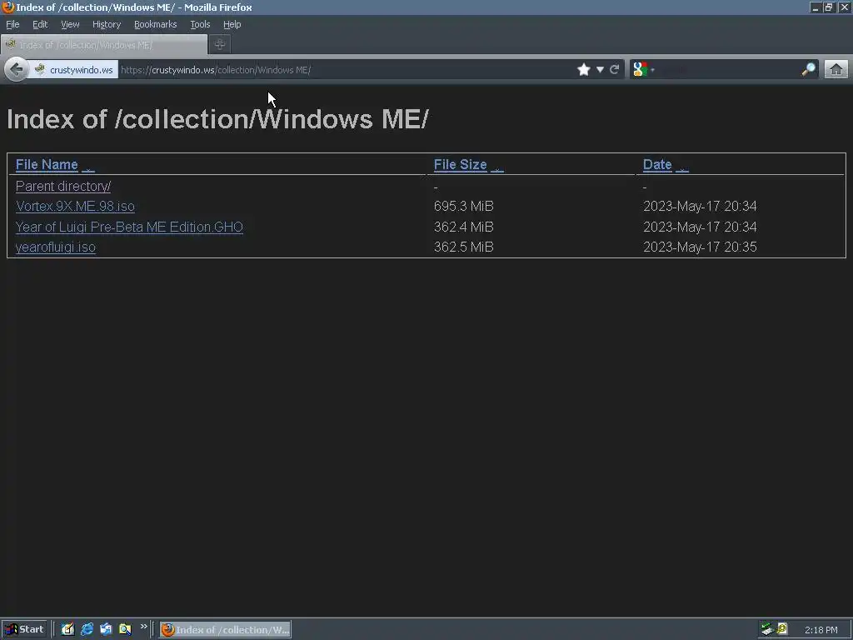Image resolution: width=853 pixels, height=640 pixels.
Task: Focus the Google search input box
Action: (x=728, y=70)
